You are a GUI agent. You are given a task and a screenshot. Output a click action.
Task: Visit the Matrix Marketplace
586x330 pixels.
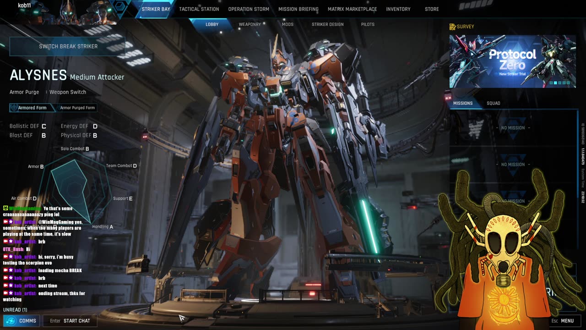[x=352, y=9]
